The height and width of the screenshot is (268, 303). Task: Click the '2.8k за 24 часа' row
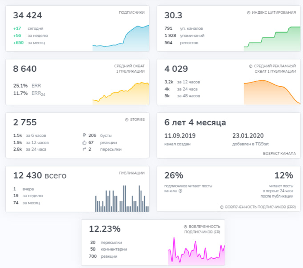tap(30, 149)
